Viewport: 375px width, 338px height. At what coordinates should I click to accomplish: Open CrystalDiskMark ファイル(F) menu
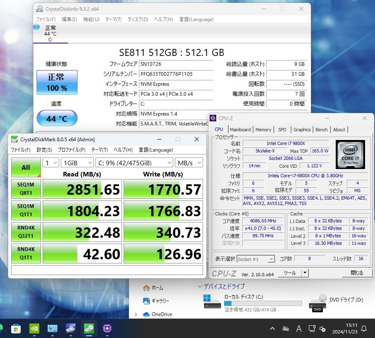21,150
